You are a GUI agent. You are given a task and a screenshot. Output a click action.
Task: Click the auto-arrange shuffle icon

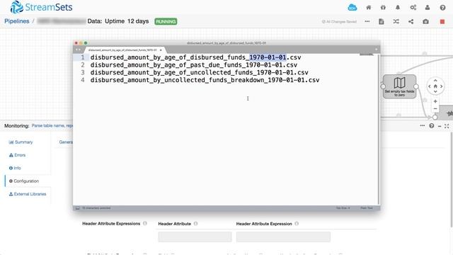[x=396, y=21]
